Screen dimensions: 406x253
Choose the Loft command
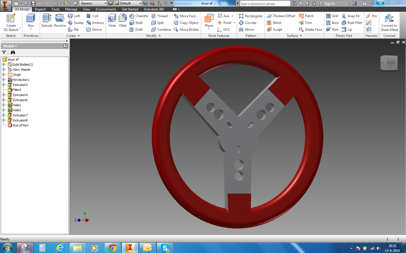click(x=74, y=16)
